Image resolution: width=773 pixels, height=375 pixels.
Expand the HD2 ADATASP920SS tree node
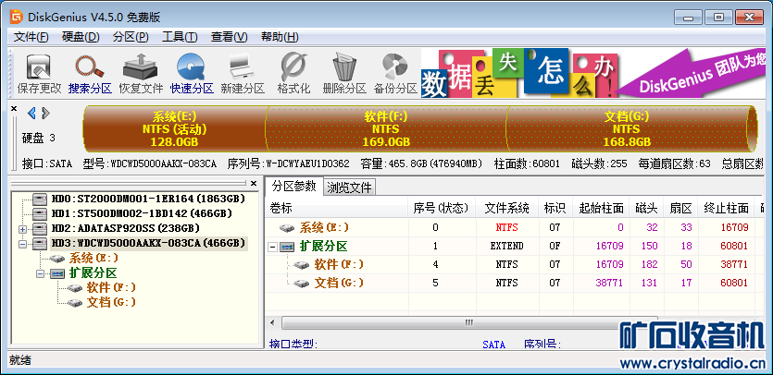tap(22, 229)
